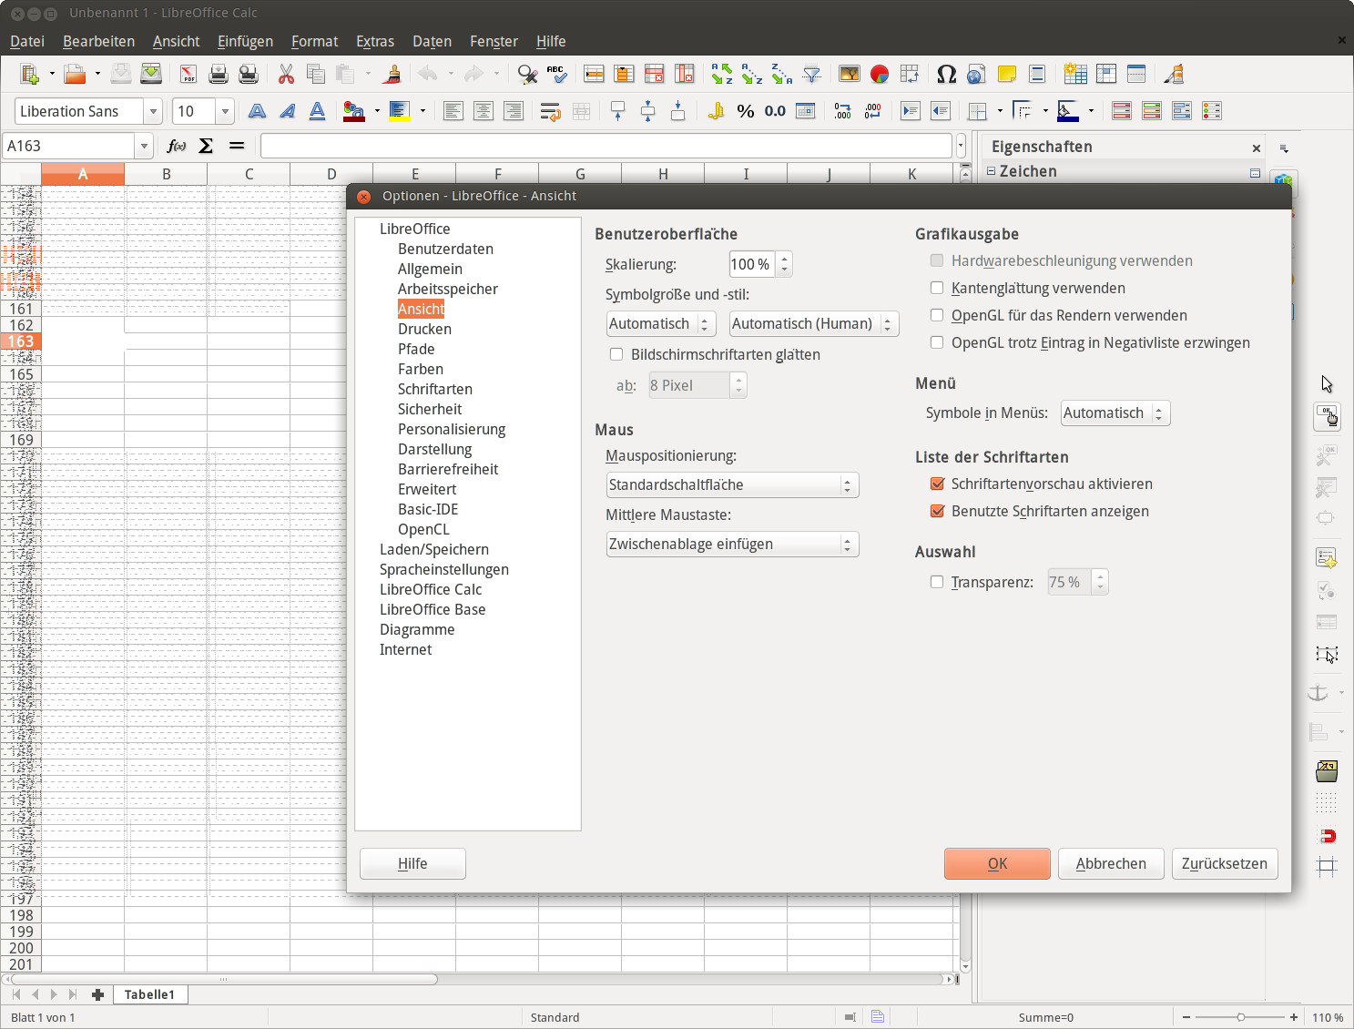Screen dimensions: 1354x1029
Task: Insert image via toolbar icon
Action: [x=850, y=75]
